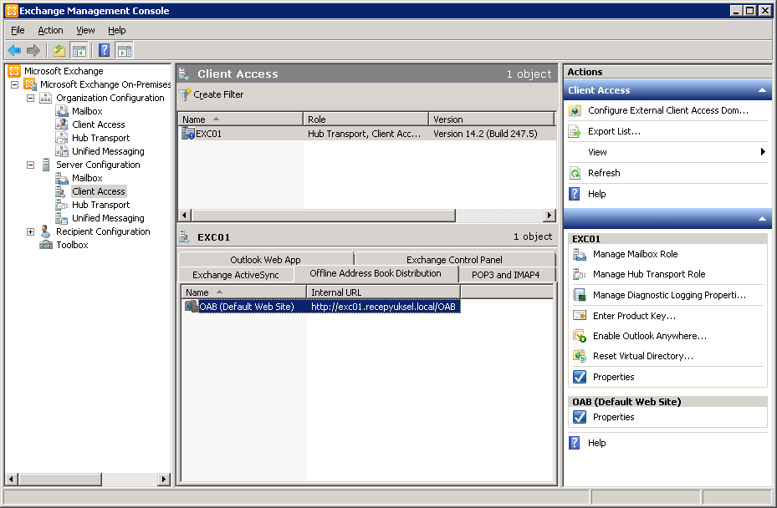Click the Configure External Client Access Domain icon
This screenshot has height=508, width=777.
575,110
